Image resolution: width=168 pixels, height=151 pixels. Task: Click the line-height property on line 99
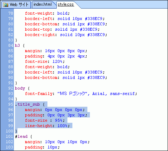39,126
